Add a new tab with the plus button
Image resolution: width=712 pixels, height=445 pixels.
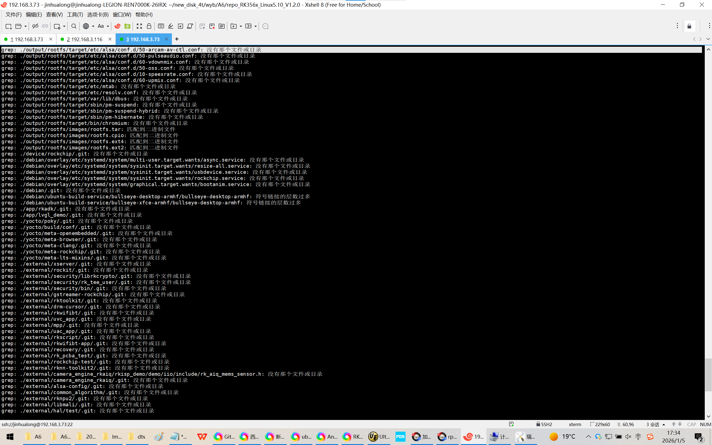click(x=177, y=39)
